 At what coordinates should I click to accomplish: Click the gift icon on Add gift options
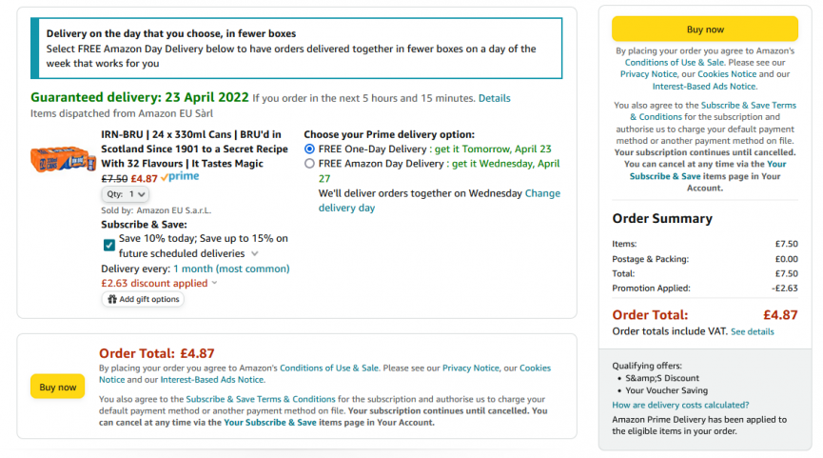coord(112,299)
